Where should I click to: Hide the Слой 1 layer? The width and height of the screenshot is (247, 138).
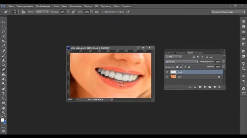tap(167, 72)
